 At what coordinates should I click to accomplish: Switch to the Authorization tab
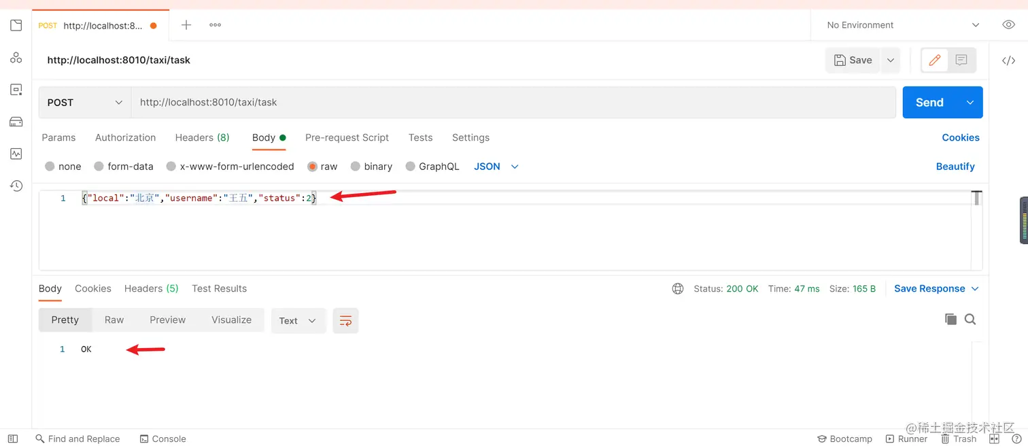125,137
